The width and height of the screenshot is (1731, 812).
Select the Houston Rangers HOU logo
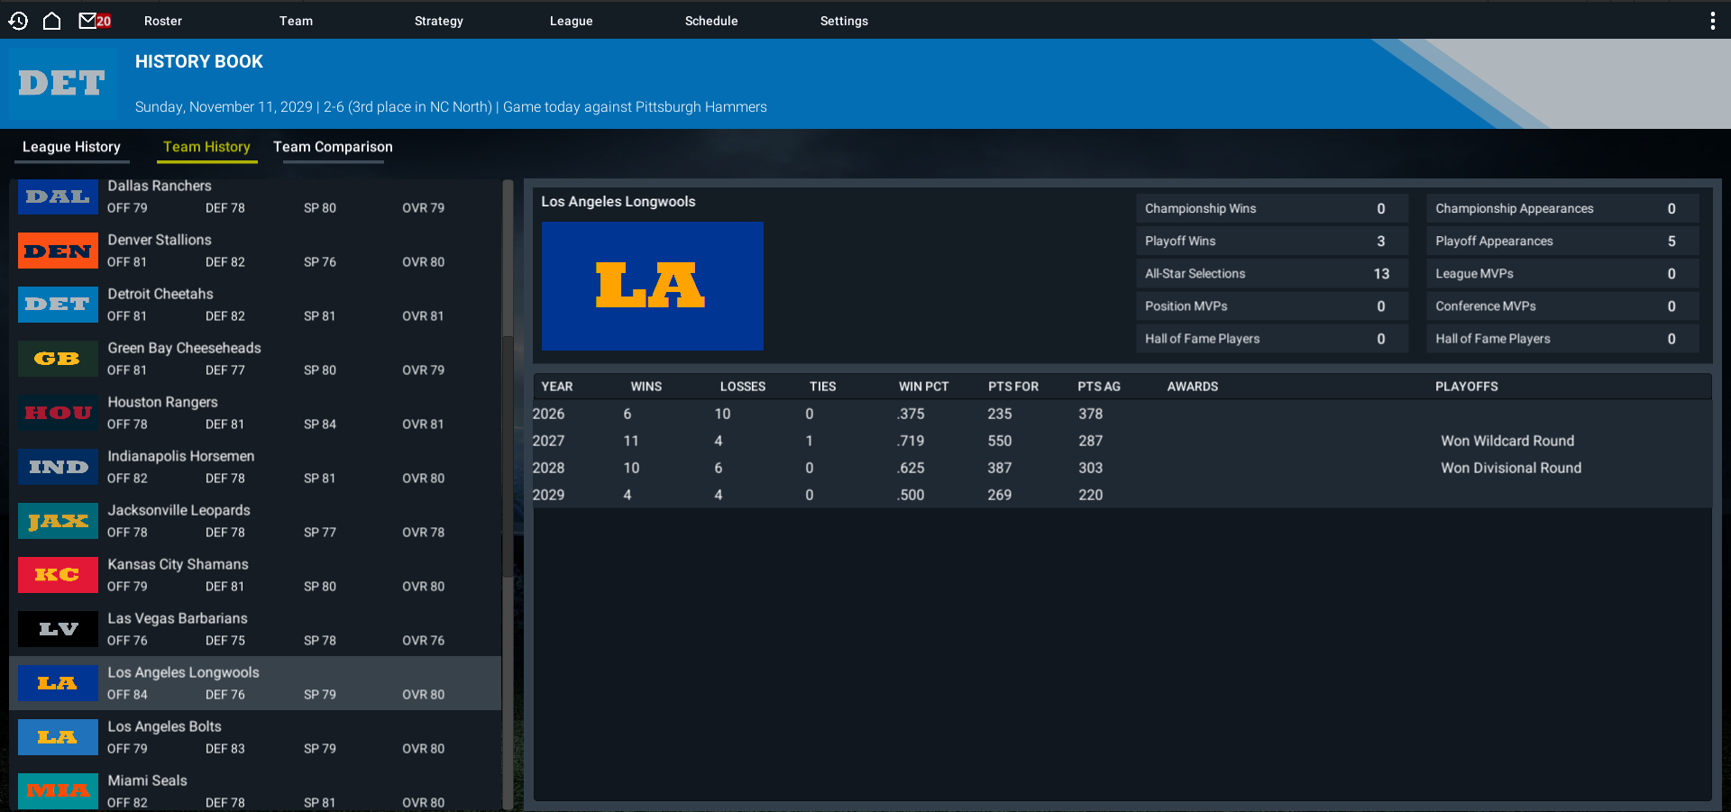[x=58, y=413]
